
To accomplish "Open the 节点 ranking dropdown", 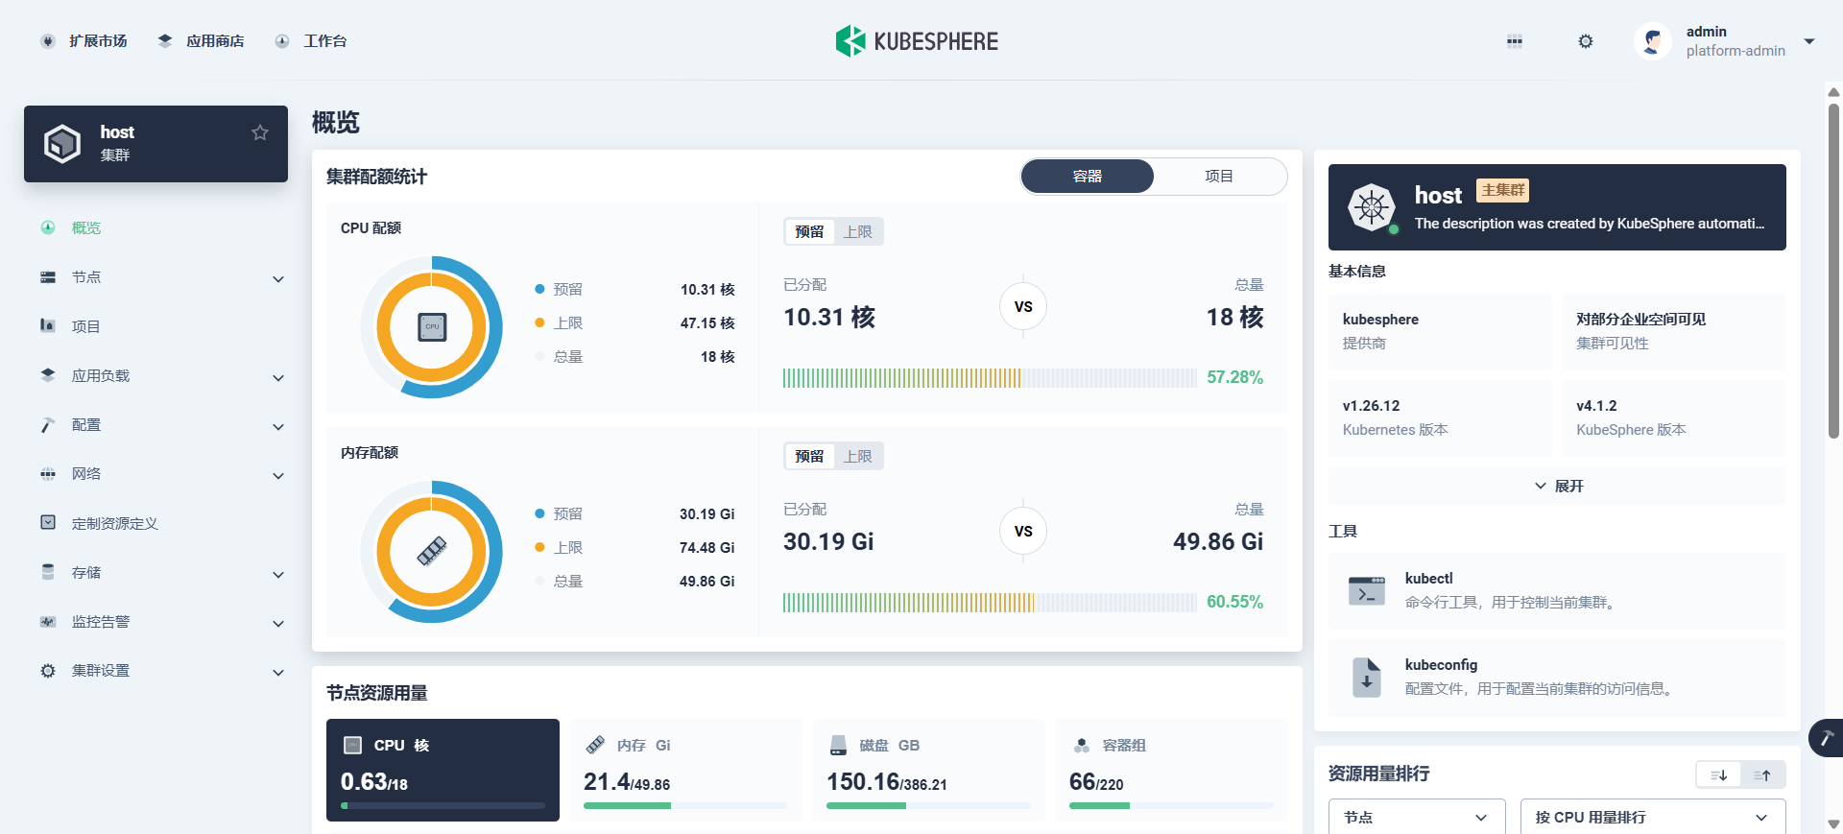I will click(x=1417, y=817).
